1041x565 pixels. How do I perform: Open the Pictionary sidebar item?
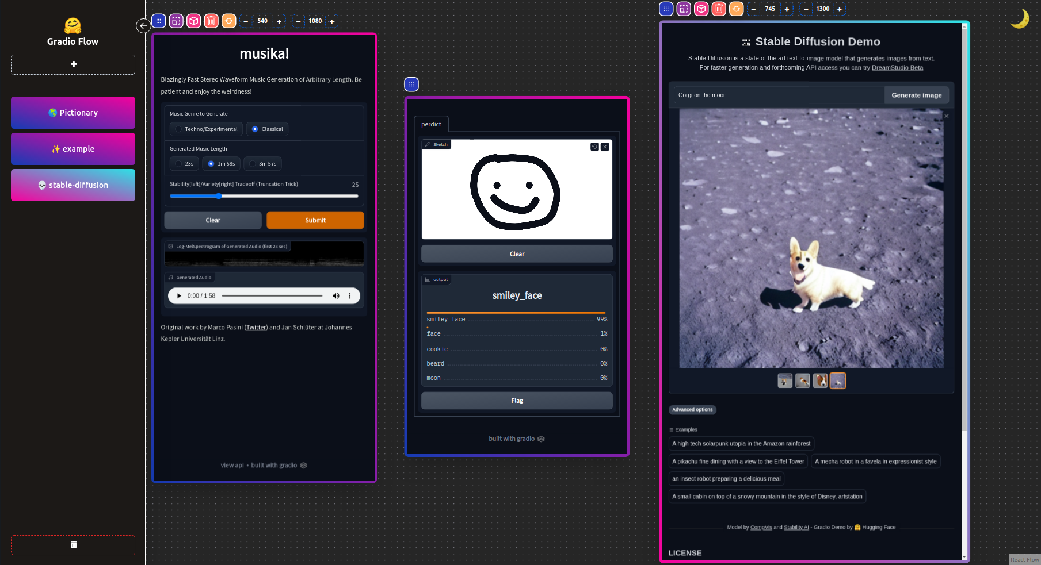tap(73, 113)
